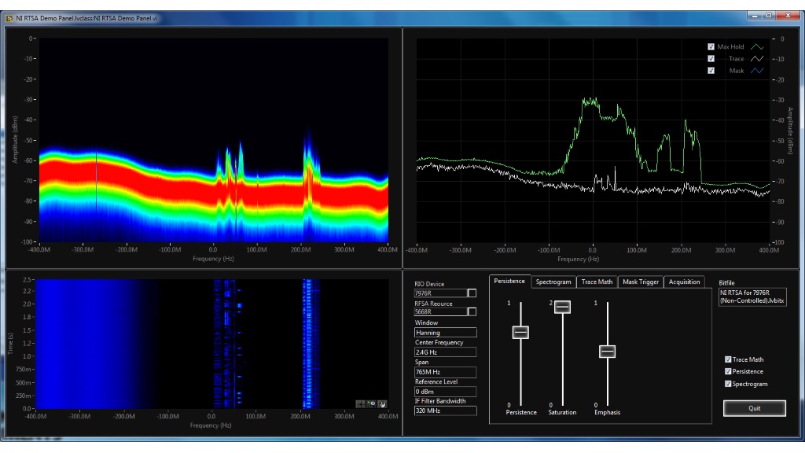Click the Bitfile path field

(x=752, y=296)
